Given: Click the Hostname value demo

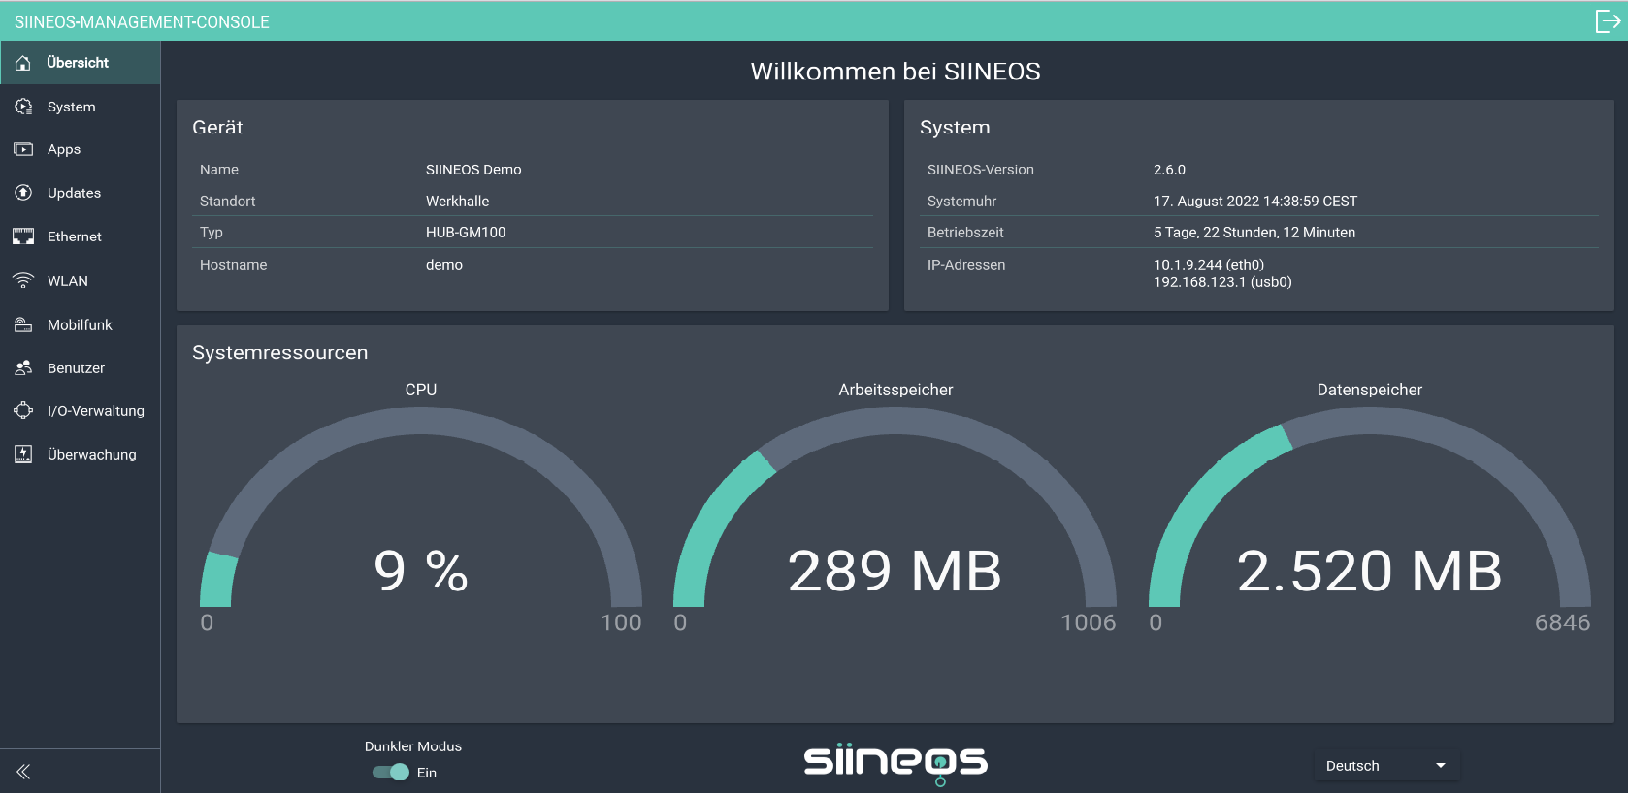Looking at the screenshot, I should [444, 265].
